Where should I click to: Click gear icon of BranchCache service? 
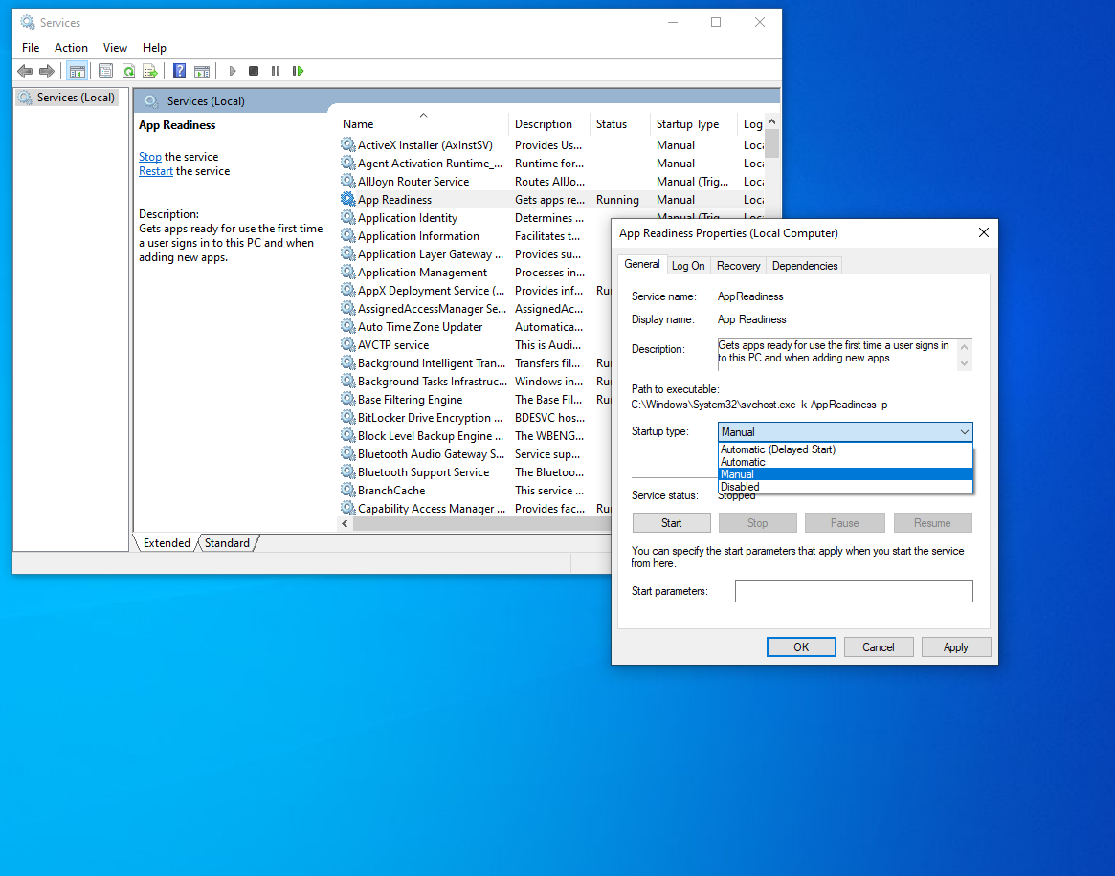pyautogui.click(x=347, y=491)
